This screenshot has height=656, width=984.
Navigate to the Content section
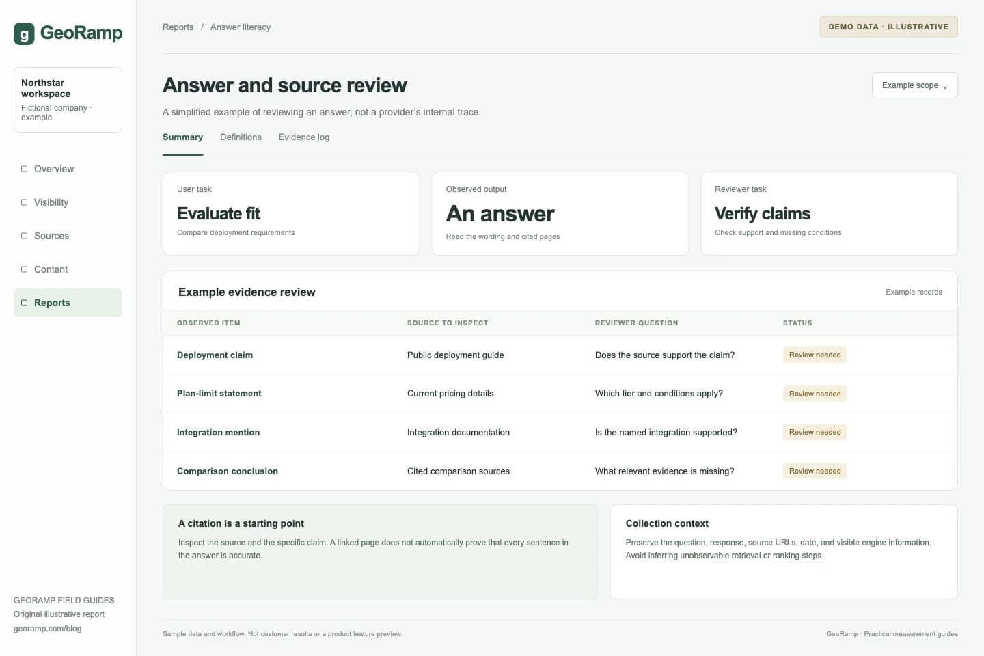(x=68, y=269)
